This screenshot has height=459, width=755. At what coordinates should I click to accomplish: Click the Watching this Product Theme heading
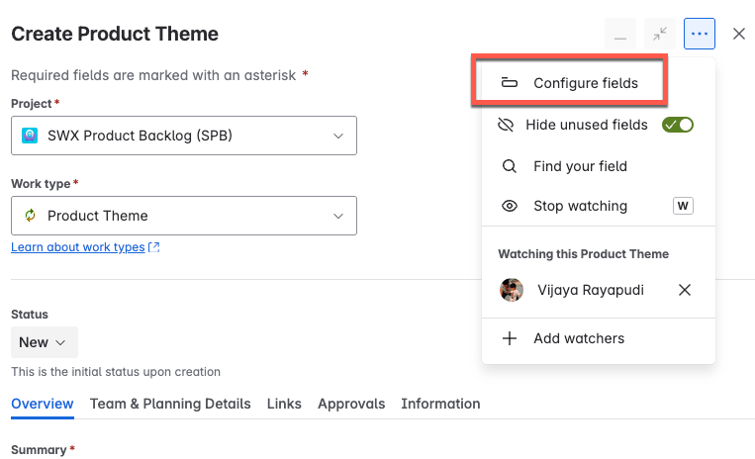point(583,253)
